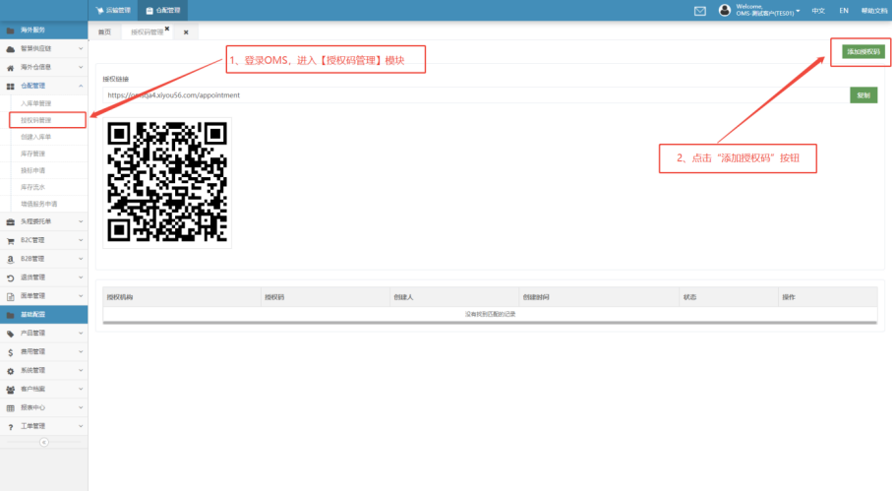Click the 费用管理 dollar sign icon
The image size is (893, 491).
point(10,352)
